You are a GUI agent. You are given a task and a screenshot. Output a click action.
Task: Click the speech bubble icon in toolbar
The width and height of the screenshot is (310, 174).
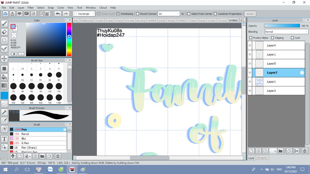point(19,14)
